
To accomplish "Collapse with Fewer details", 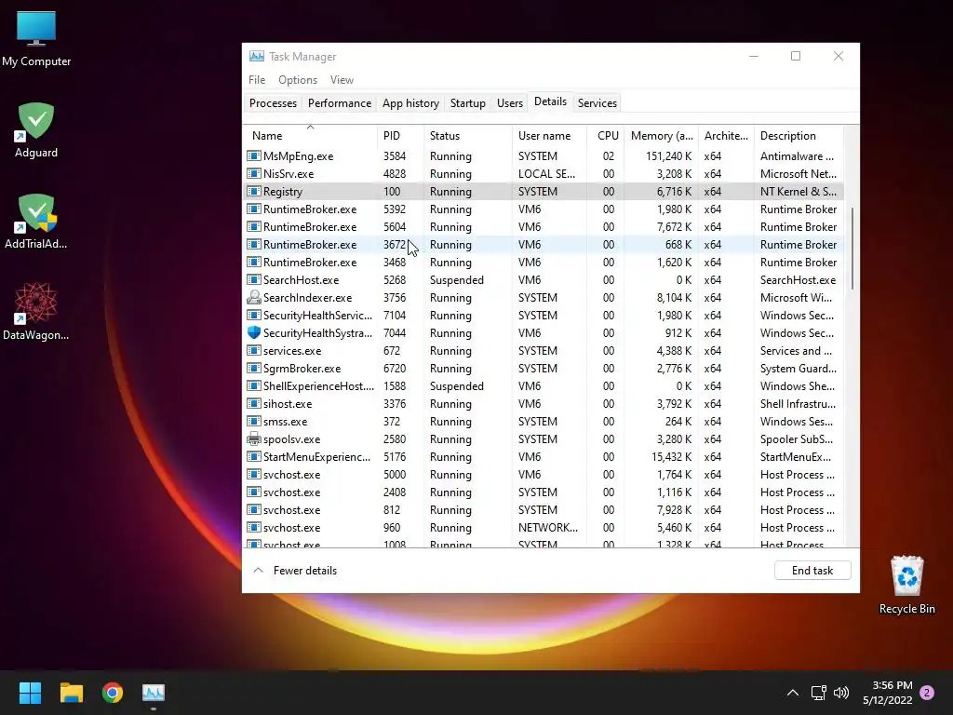I will pos(295,571).
